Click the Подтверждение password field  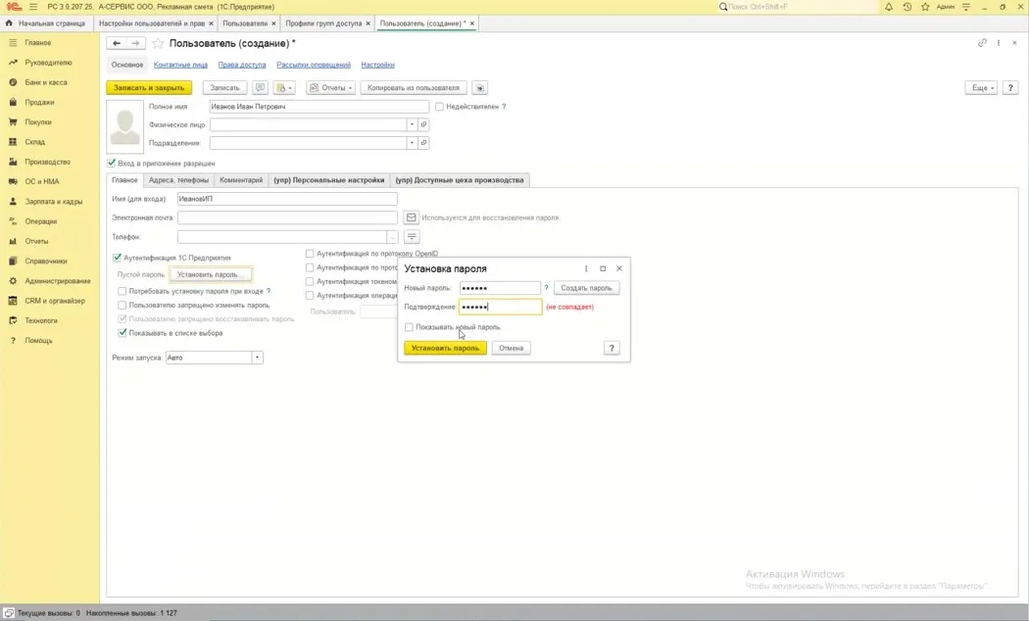click(500, 307)
